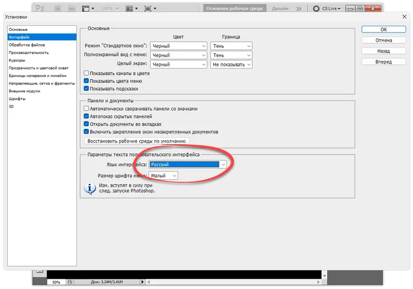Viewport: 413px width, 289px height.
Task: Click the 50% zoom field in status bar
Action: pyautogui.click(x=56, y=282)
